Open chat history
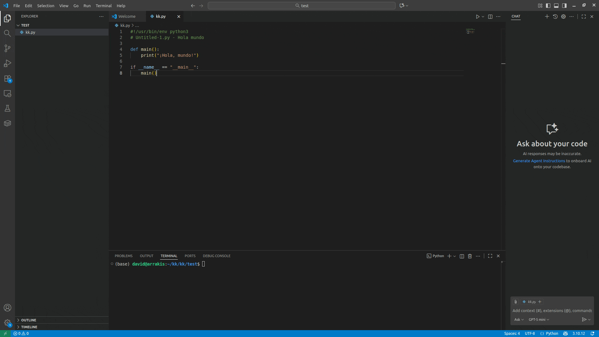Viewport: 599px width, 337px height. click(555, 16)
